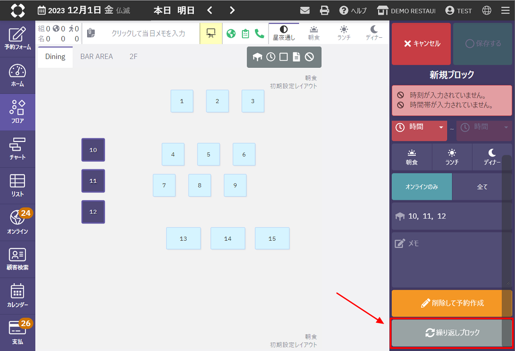
Task: Click the green globe online icon
Action: (231, 33)
